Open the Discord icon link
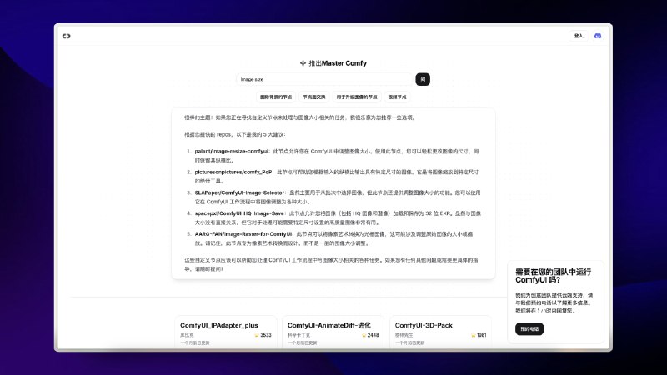The image size is (667, 375). [x=598, y=36]
